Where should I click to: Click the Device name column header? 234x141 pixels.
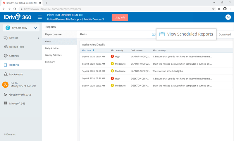click(137, 50)
